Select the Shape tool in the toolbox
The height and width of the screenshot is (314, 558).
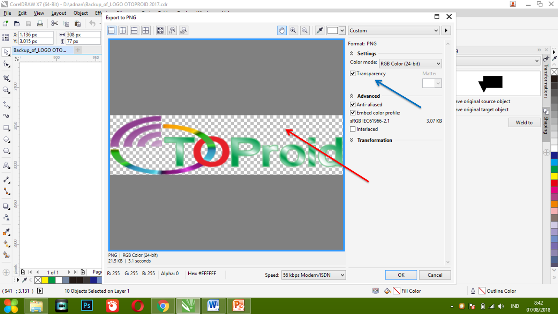(x=6, y=64)
